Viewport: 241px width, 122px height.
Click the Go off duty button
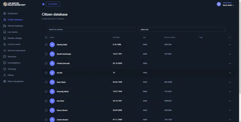point(53,4)
